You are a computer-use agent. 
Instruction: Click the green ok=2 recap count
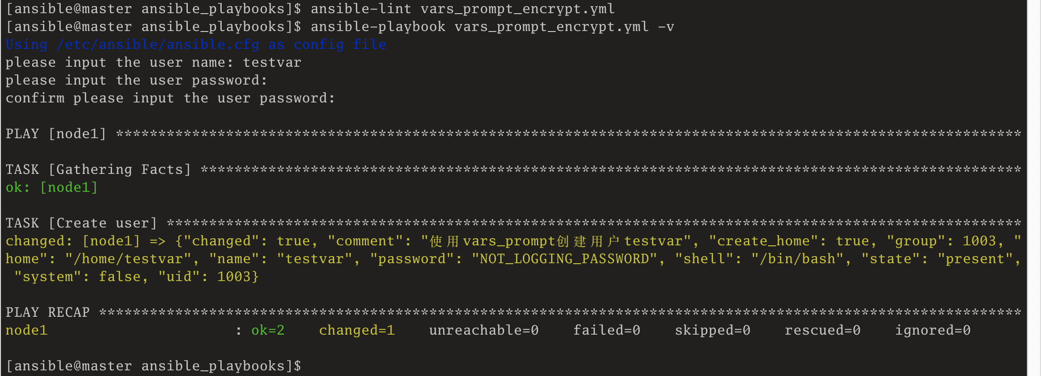(x=268, y=330)
